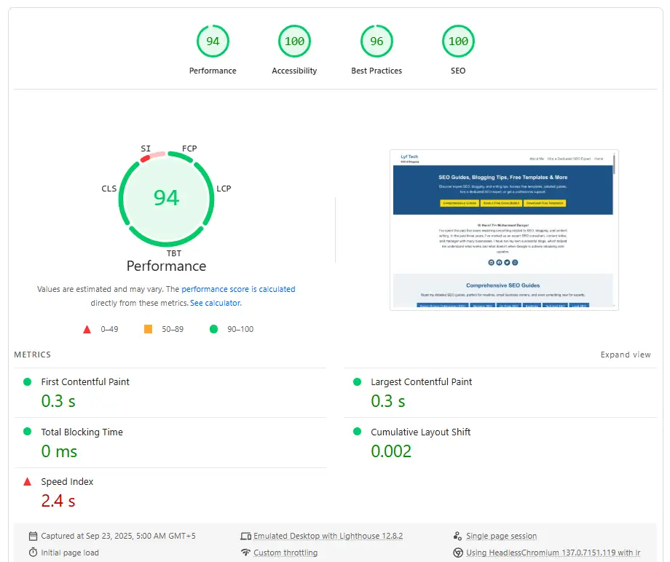Open the 'performance score is calculated' link

[238, 289]
